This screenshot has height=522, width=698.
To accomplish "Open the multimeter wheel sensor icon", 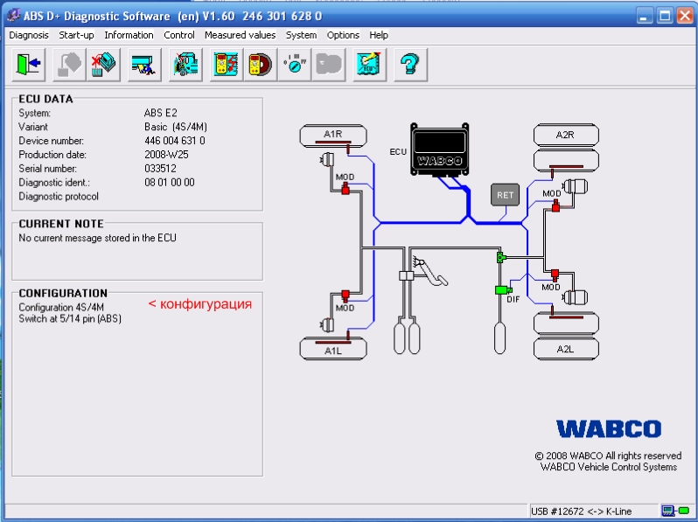I will [x=261, y=65].
